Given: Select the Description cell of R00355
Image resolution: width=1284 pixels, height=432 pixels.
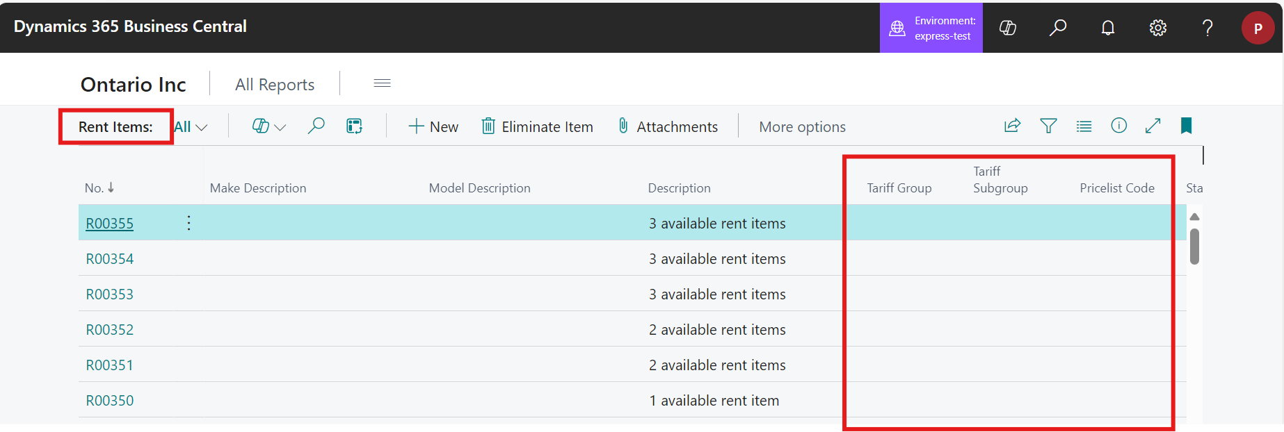Looking at the screenshot, I should click(x=717, y=224).
